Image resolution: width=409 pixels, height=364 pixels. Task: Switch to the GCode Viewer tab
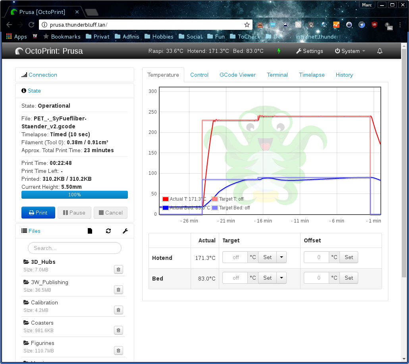click(237, 75)
